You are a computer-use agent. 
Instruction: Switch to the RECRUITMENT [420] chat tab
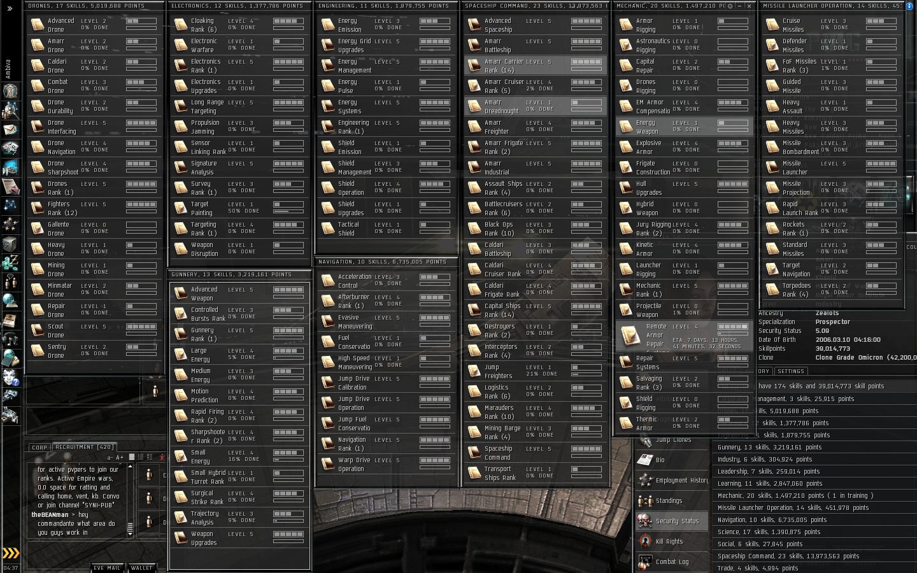pyautogui.click(x=85, y=447)
